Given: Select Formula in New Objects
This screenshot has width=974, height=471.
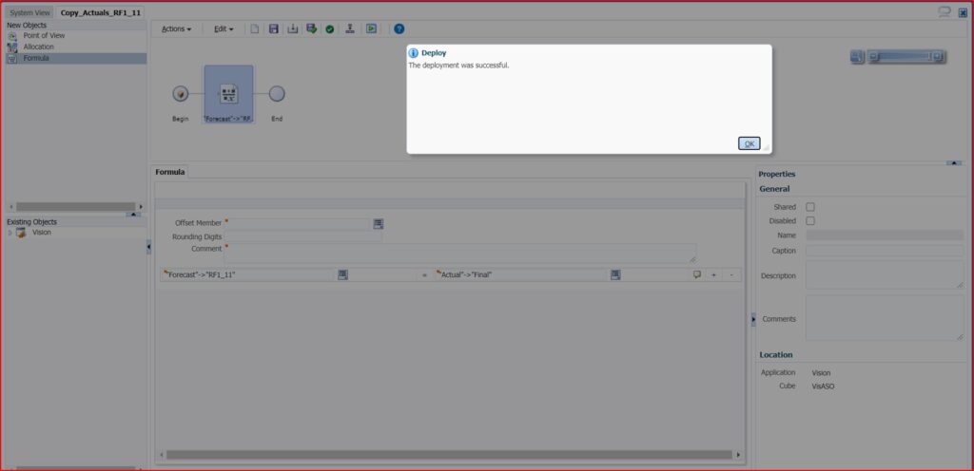Looking at the screenshot, I should click(x=36, y=58).
